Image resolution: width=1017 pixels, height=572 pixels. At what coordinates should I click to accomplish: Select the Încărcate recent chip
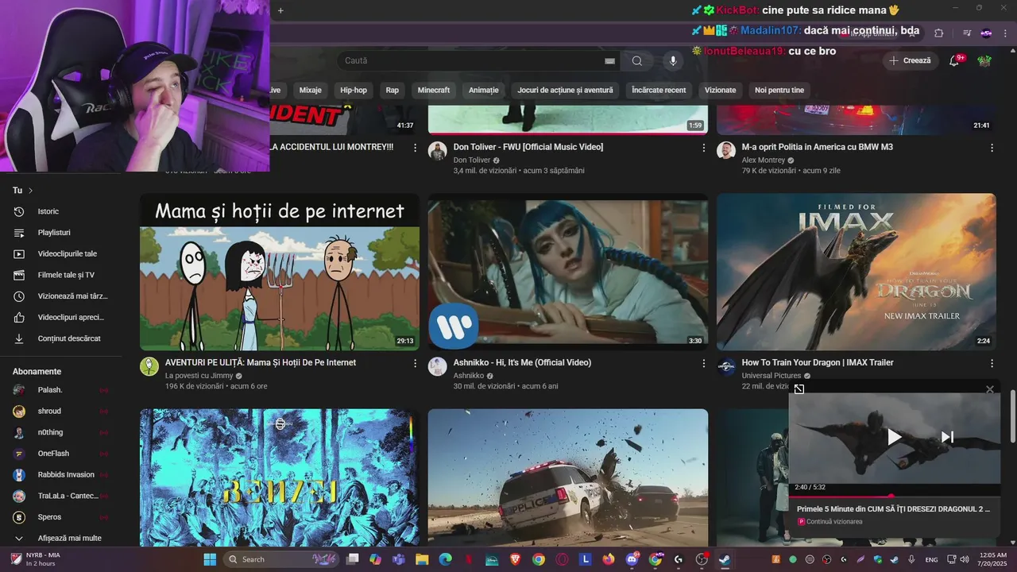[659, 90]
